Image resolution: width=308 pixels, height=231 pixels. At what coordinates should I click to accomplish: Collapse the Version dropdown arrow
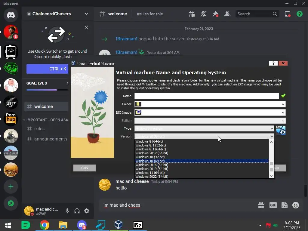pos(272,137)
